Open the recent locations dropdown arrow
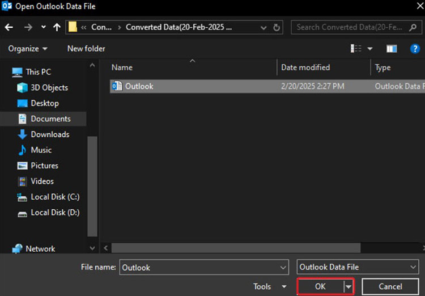The width and height of the screenshot is (425, 296). 44,27
